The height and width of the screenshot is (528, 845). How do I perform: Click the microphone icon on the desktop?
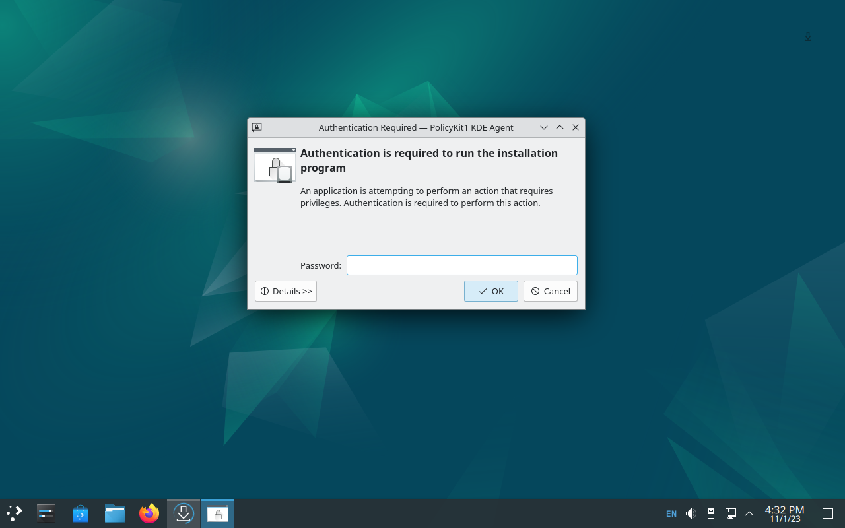pos(807,37)
